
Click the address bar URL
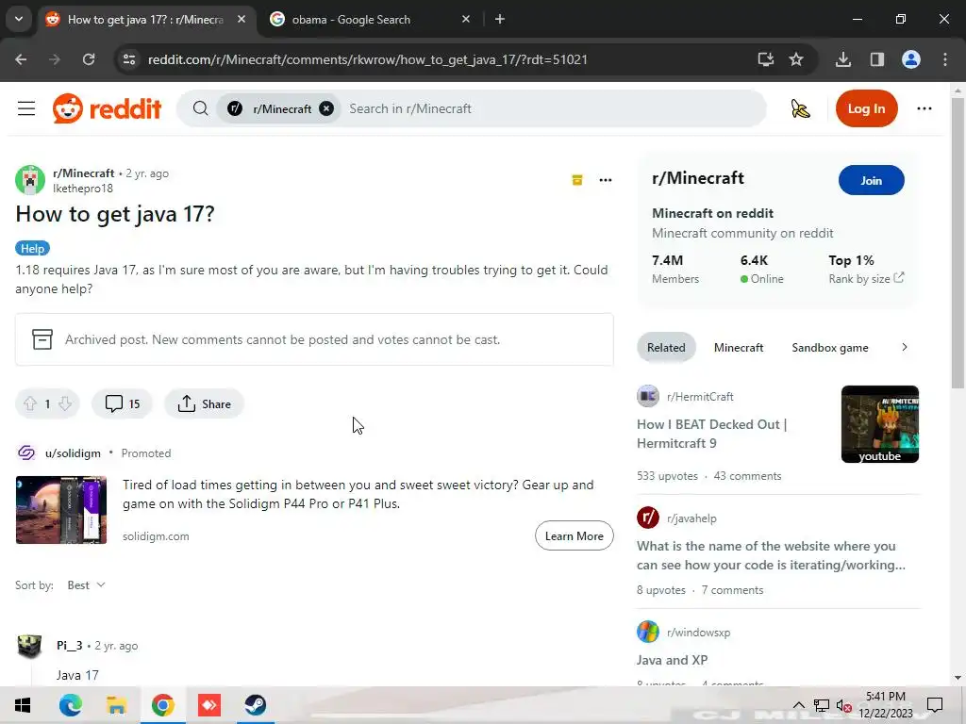point(368,59)
